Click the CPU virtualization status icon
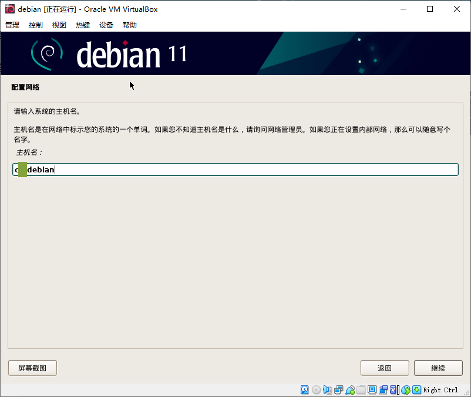The image size is (471, 397). pos(395,390)
